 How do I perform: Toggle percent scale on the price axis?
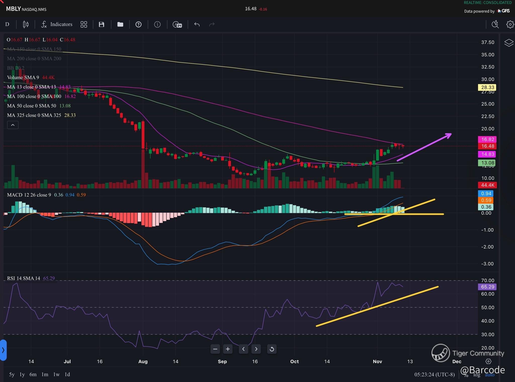tap(466, 375)
